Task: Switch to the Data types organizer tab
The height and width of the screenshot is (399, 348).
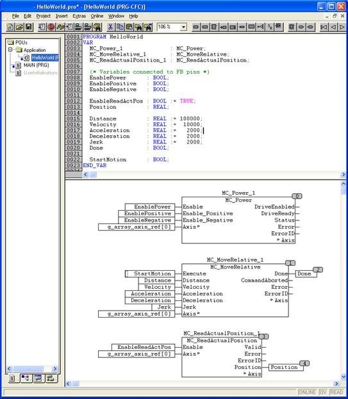Action: 26,379
